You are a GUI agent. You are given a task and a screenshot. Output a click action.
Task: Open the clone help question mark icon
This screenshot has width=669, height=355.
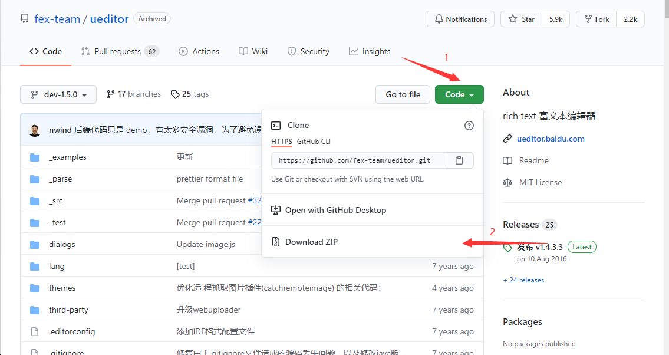tap(469, 125)
